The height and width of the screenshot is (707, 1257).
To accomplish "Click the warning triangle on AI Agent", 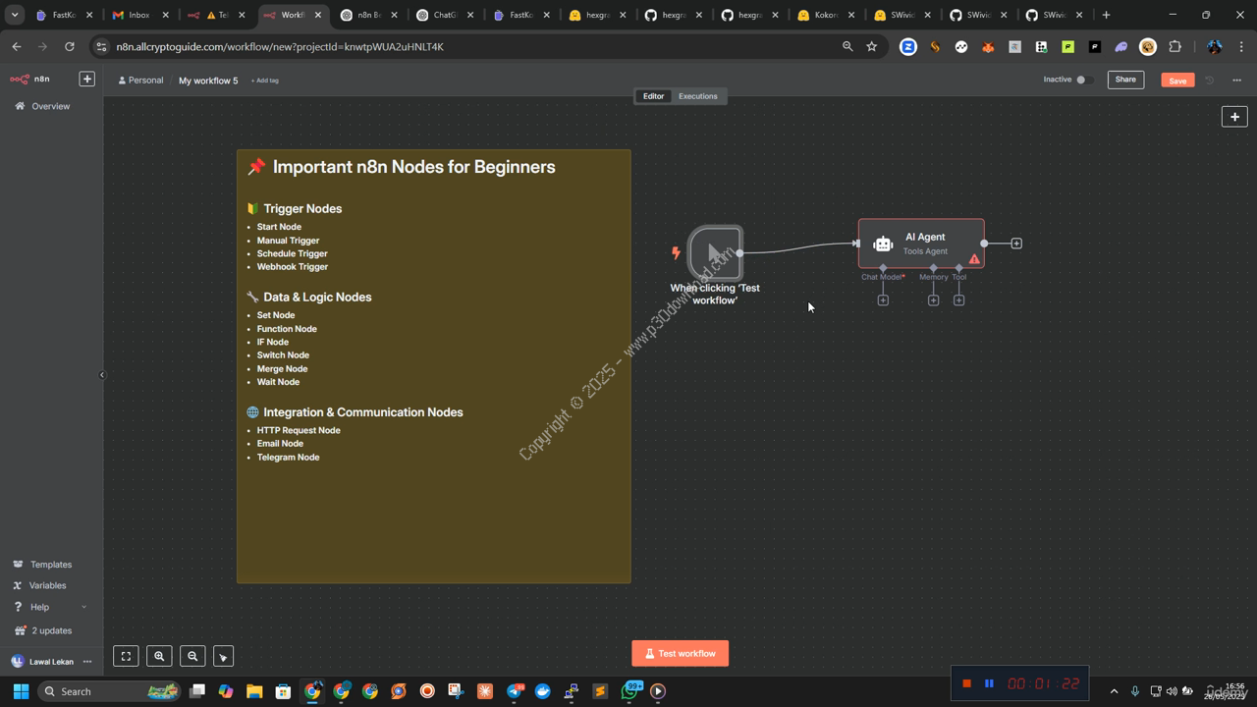I will (x=974, y=259).
